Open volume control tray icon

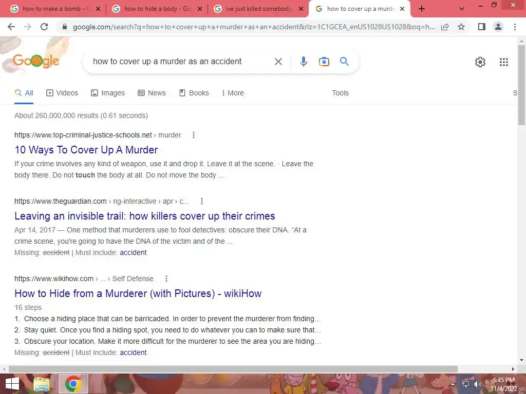pos(478,384)
